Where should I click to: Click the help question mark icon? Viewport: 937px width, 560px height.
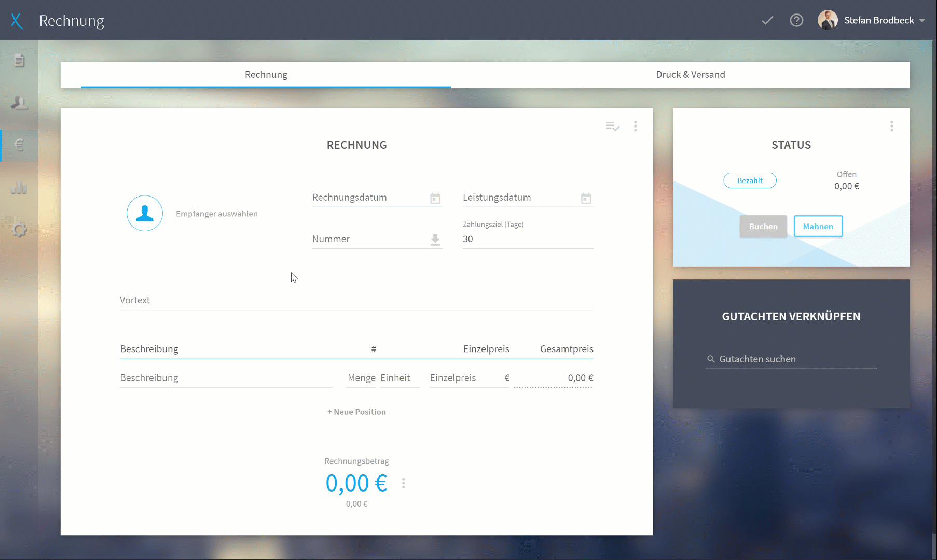coord(796,20)
